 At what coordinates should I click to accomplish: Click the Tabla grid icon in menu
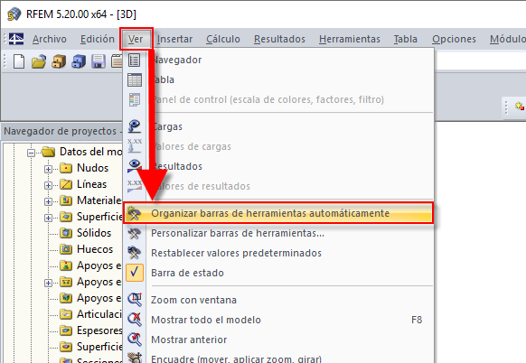135,80
